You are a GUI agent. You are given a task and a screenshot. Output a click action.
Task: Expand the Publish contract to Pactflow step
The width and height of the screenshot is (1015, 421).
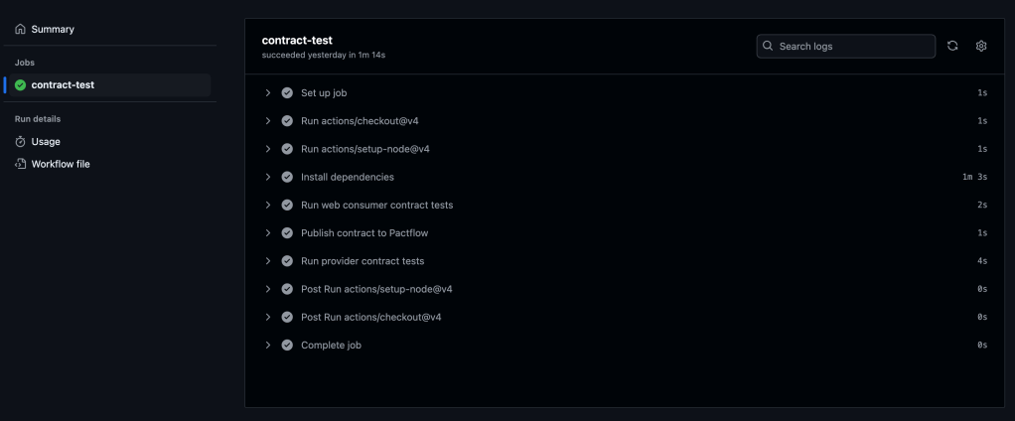coord(268,233)
